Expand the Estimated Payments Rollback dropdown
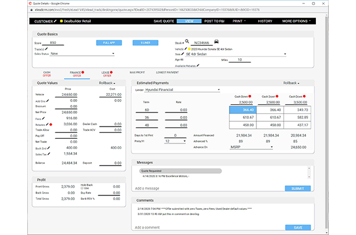The width and height of the screenshot is (356, 235). pos(291,83)
